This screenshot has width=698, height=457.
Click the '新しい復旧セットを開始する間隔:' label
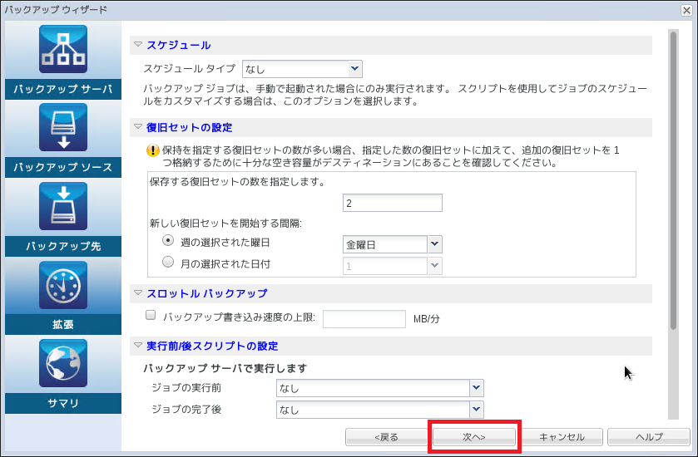[x=225, y=224]
